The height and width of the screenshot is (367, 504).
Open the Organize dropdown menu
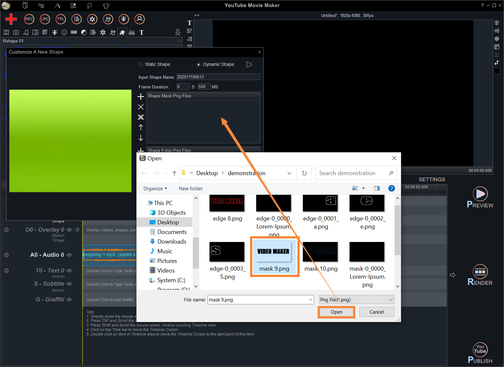tap(155, 189)
